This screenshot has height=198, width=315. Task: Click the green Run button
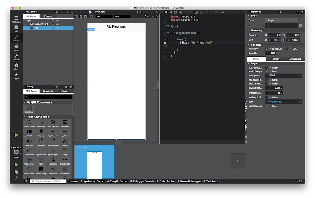click(x=16, y=165)
